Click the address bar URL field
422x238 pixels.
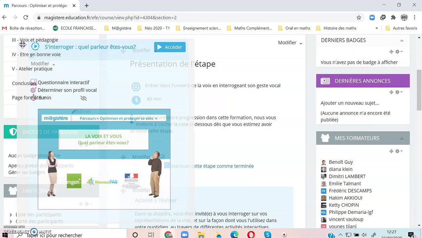(x=195, y=18)
